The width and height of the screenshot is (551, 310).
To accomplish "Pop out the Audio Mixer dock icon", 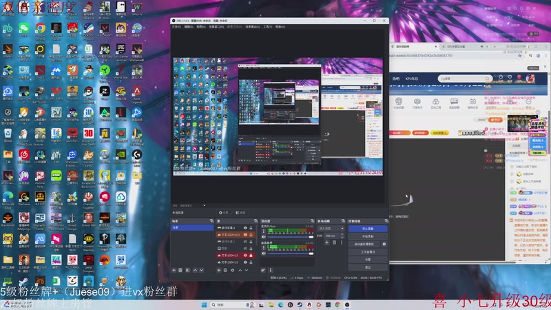I will point(313,221).
